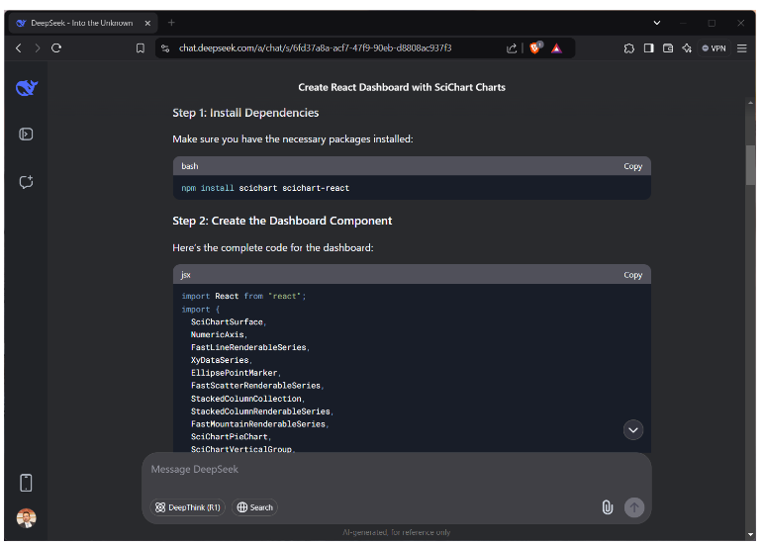The image size is (763, 546).
Task: Click the 'FastLineRenderableSeries' import line
Action: click(x=250, y=347)
